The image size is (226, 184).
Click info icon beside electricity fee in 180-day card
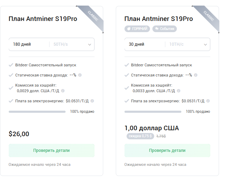point(92,101)
